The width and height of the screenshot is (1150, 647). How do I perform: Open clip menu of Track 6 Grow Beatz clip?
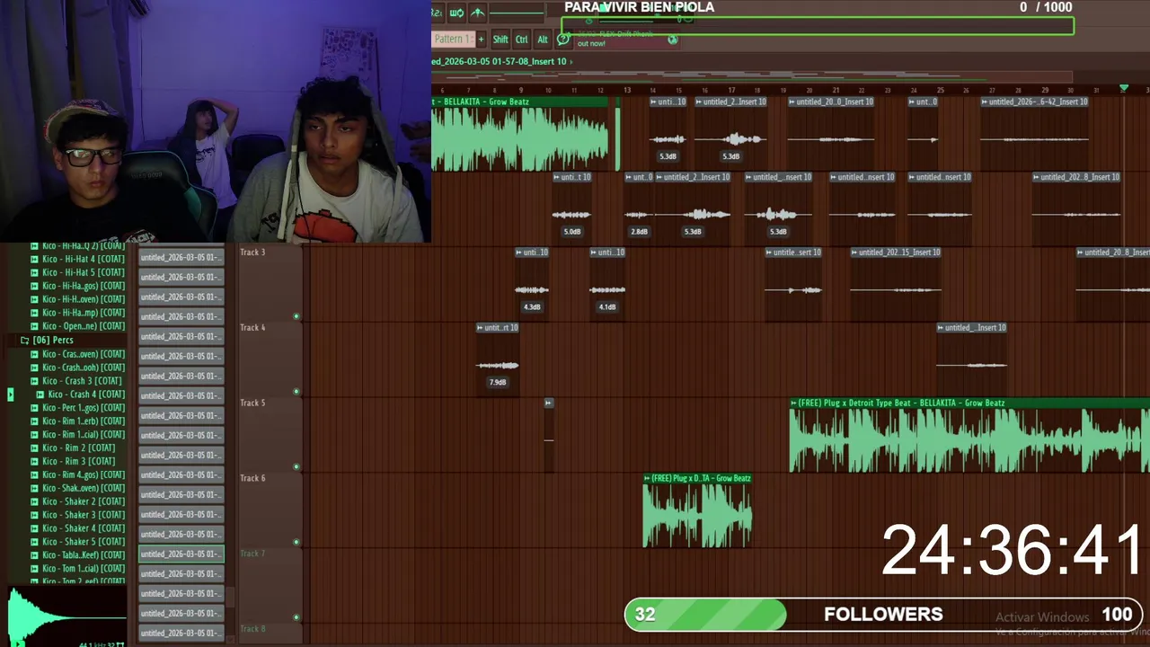click(647, 478)
